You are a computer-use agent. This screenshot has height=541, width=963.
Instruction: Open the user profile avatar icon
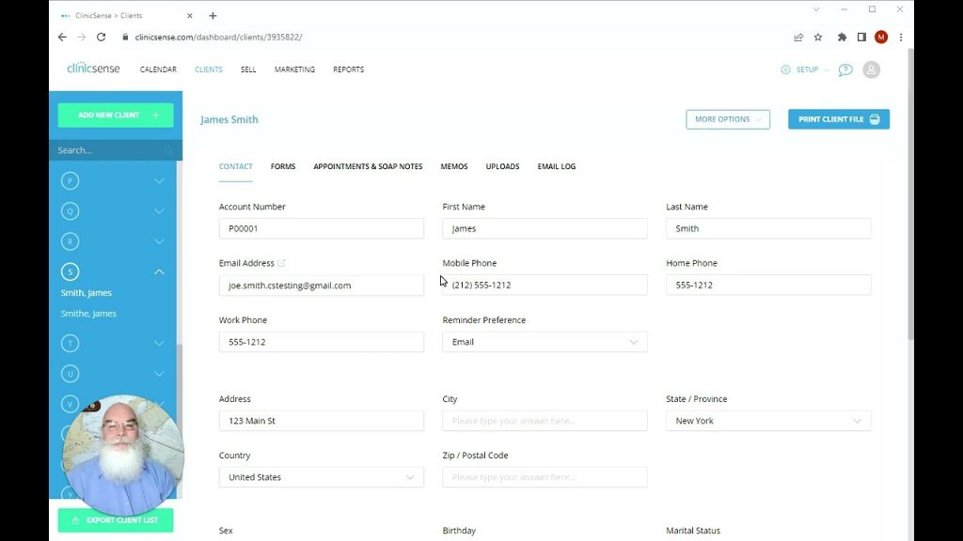point(872,70)
